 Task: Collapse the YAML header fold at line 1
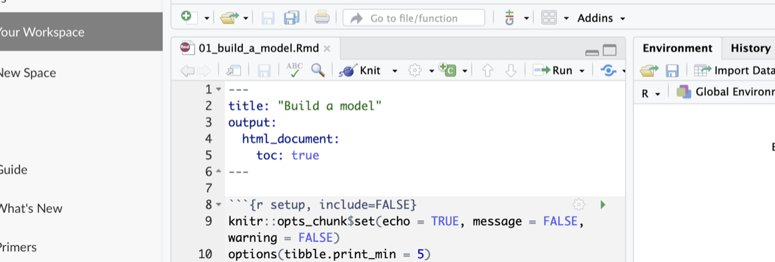[219, 89]
